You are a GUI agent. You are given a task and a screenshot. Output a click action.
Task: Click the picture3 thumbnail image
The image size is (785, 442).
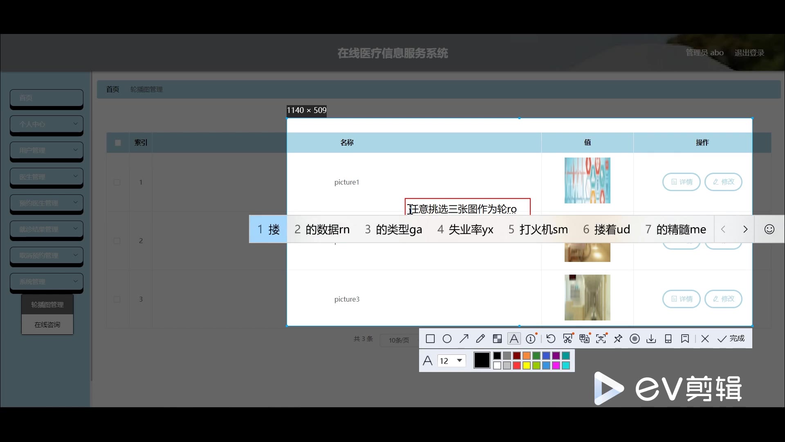pyautogui.click(x=588, y=298)
